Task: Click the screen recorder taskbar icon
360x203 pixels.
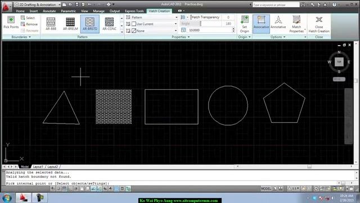Action: point(39,198)
